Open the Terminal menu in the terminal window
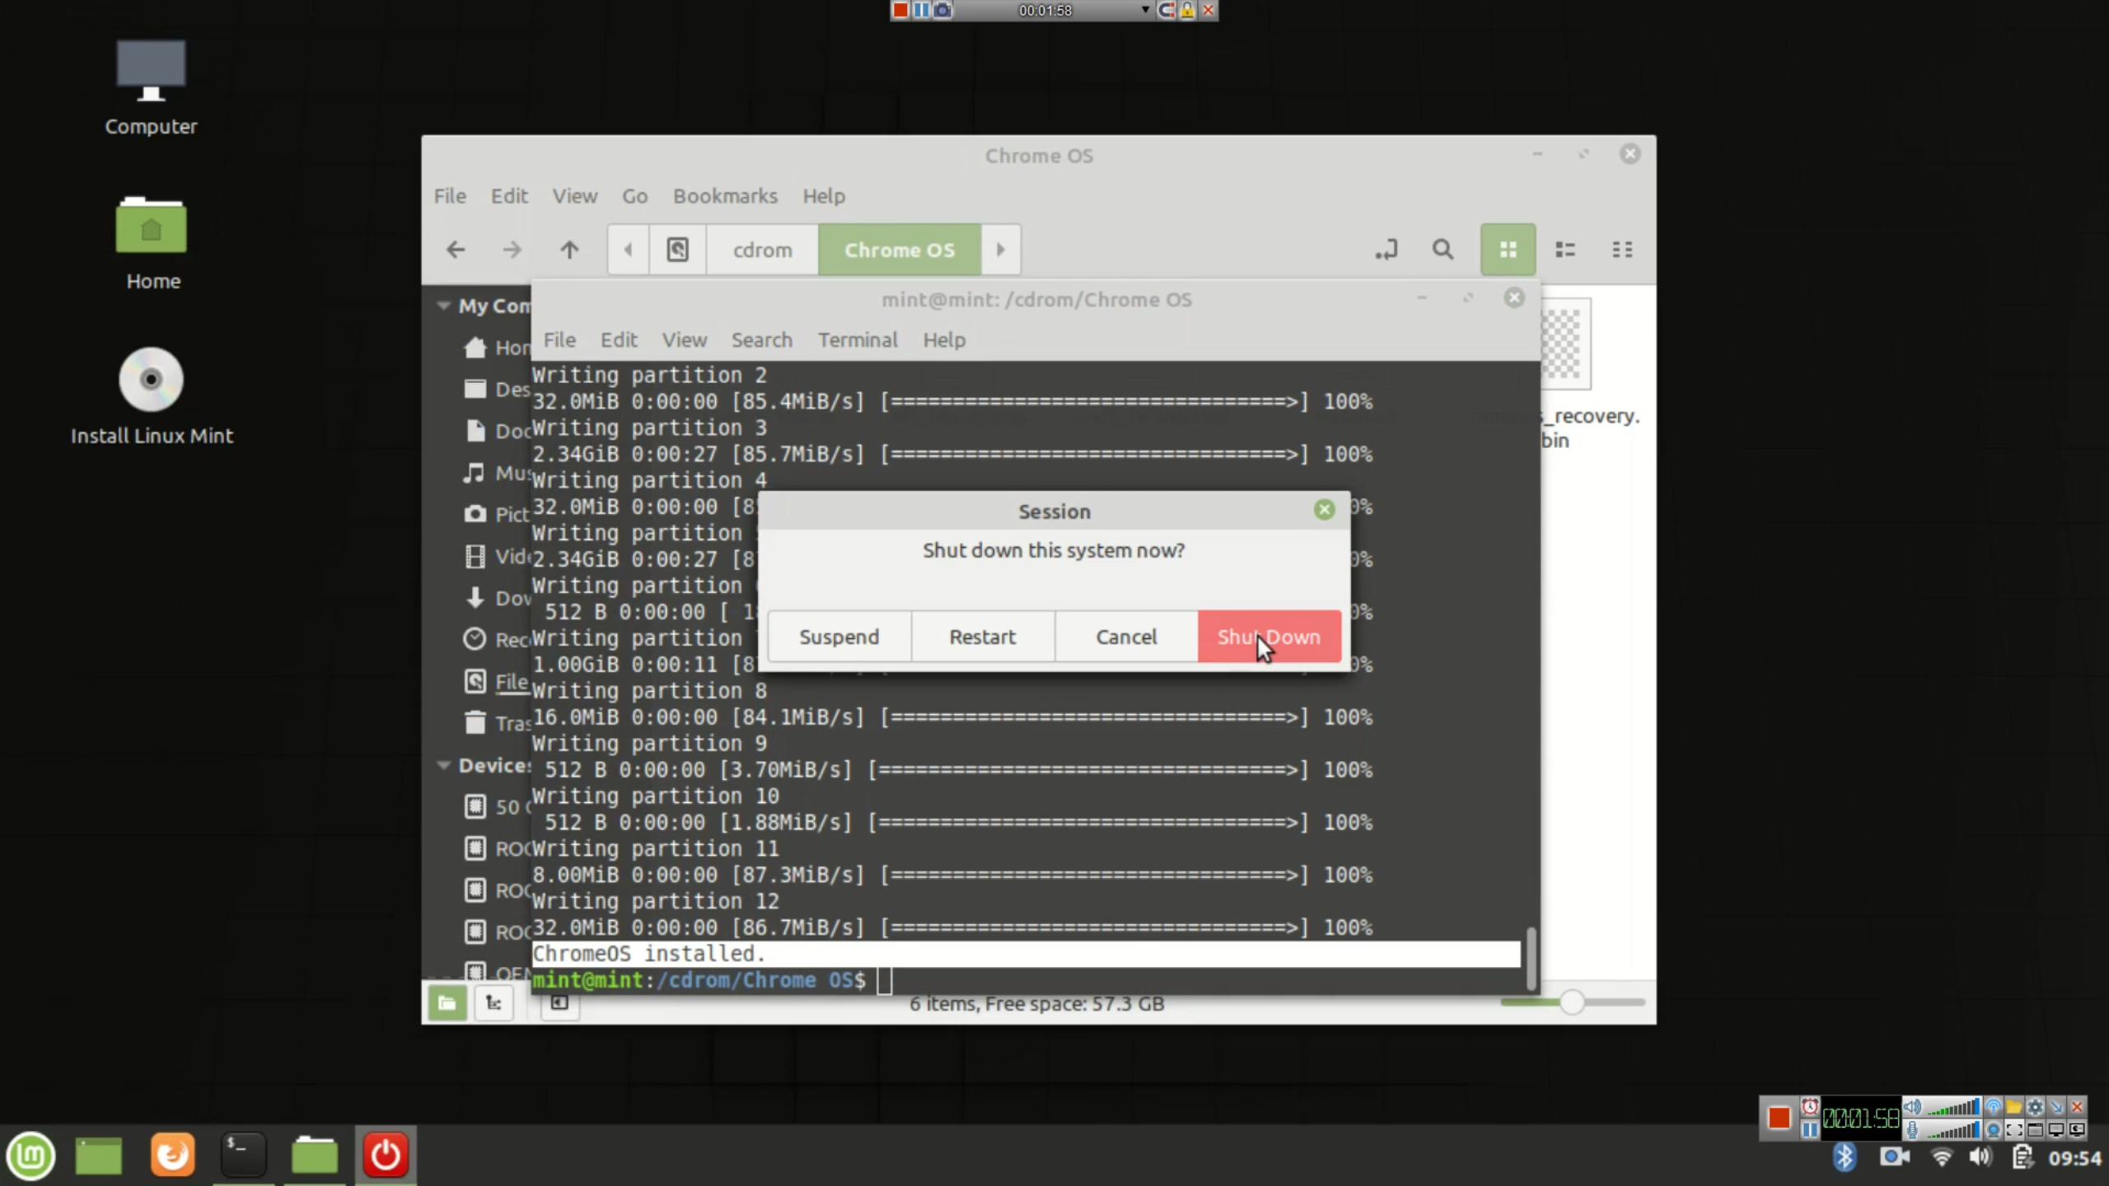Viewport: 2109px width, 1186px height. [858, 339]
